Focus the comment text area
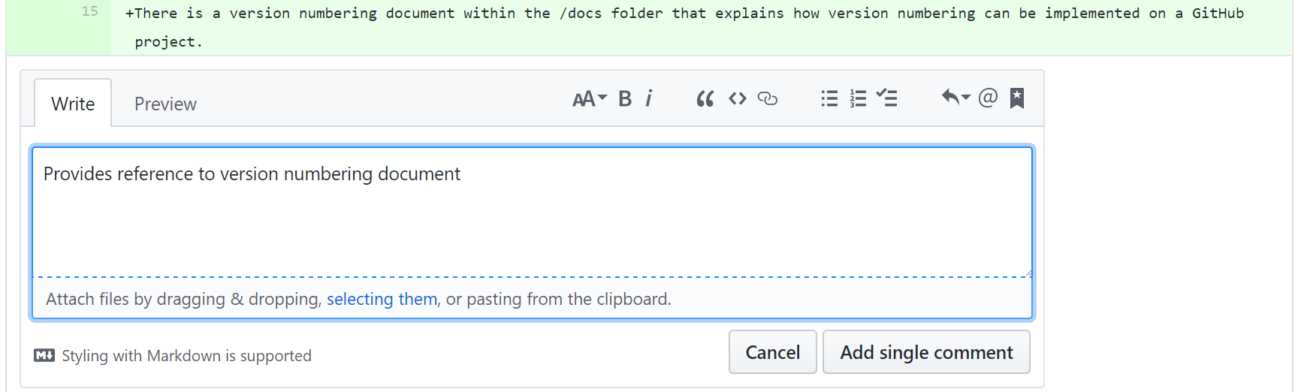1301x392 pixels. 532,212
